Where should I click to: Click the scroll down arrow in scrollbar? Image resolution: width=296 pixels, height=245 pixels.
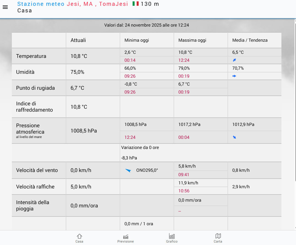[x=295, y=228]
